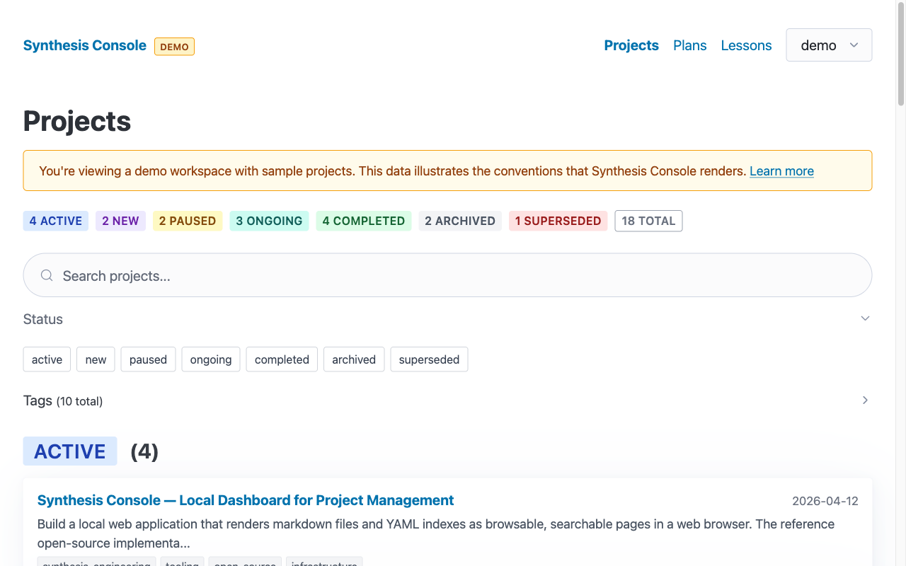Open the demo workspace dropdown

pos(828,45)
